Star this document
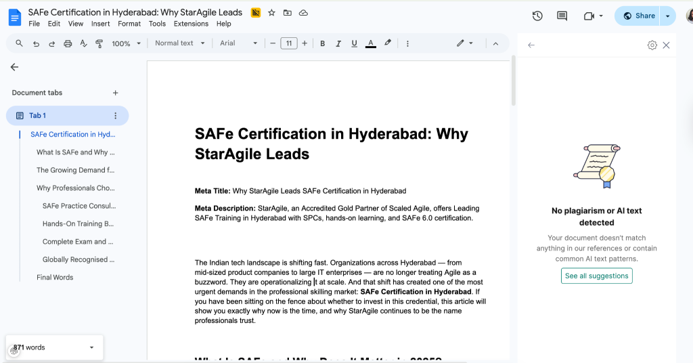This screenshot has width=693, height=363. (271, 13)
